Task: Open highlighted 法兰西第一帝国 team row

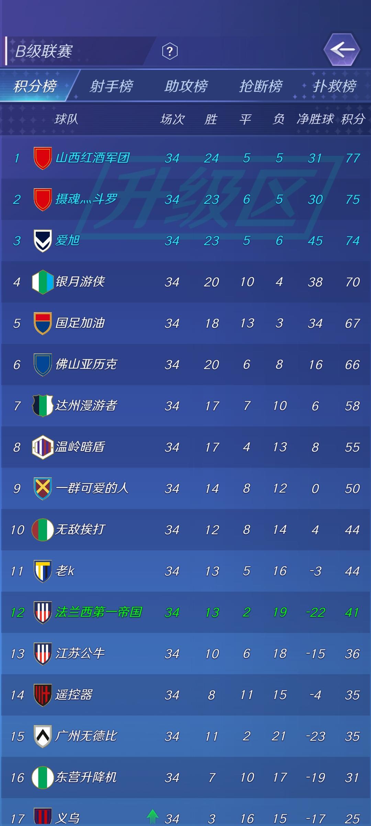Action: click(x=185, y=612)
